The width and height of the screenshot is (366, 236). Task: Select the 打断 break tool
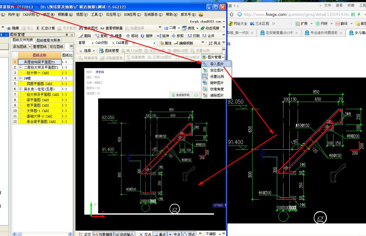194,36
